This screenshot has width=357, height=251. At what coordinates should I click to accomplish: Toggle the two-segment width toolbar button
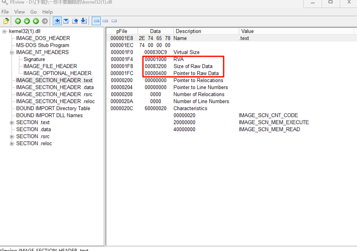[x=105, y=21]
